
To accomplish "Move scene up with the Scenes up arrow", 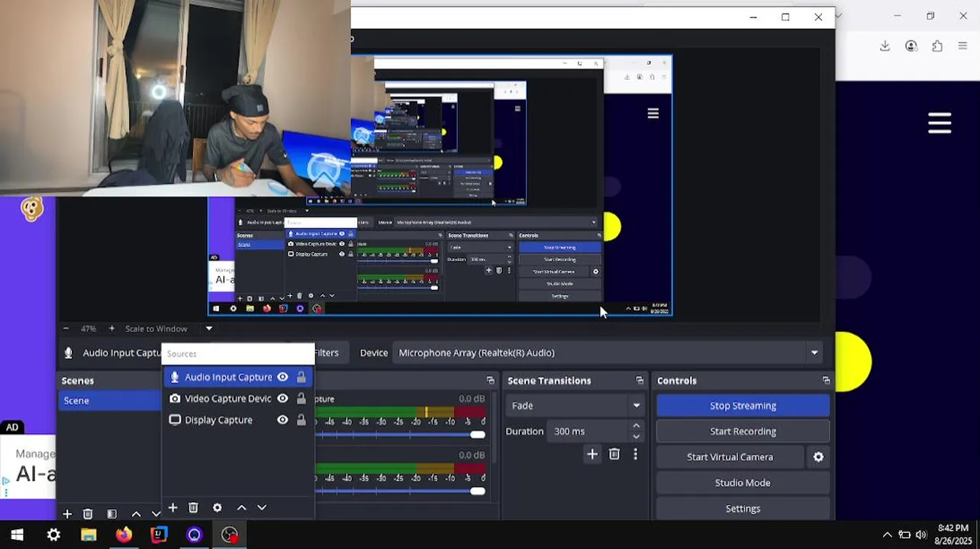I will pyautogui.click(x=136, y=514).
